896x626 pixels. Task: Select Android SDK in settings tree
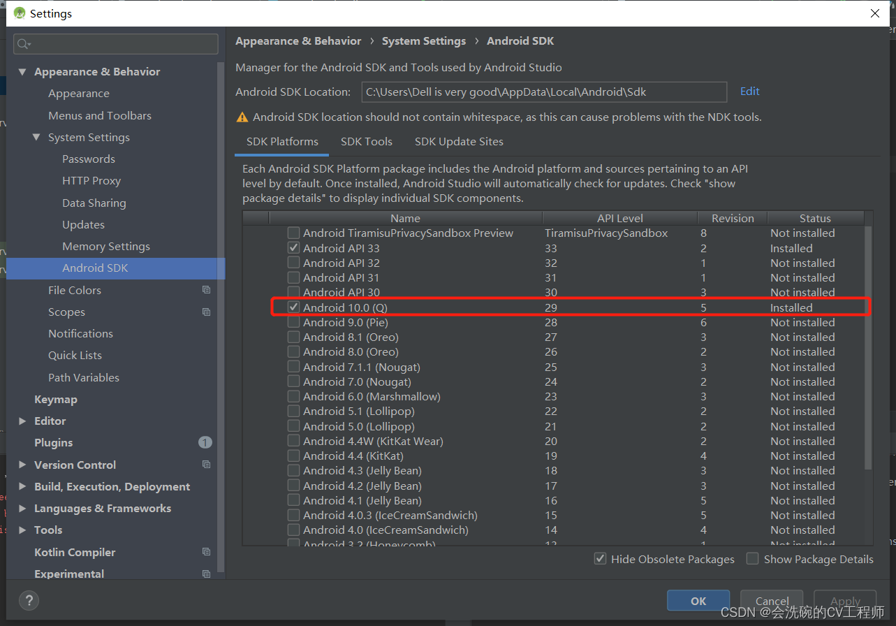pyautogui.click(x=95, y=268)
